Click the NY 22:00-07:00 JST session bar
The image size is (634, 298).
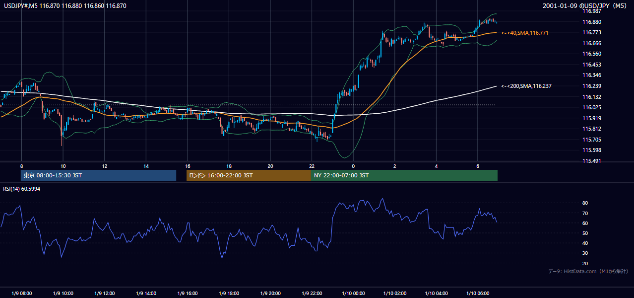(404, 175)
